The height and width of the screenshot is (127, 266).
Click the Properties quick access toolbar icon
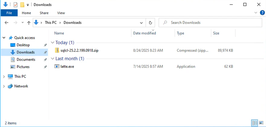(x=15, y=5)
